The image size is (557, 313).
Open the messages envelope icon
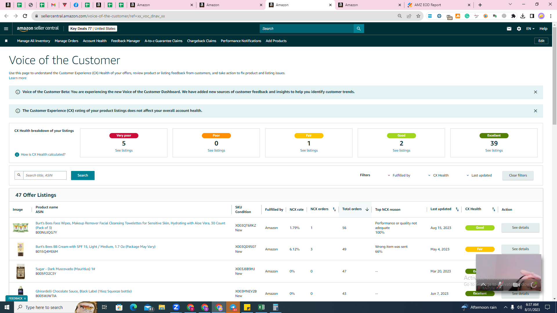coord(509,29)
